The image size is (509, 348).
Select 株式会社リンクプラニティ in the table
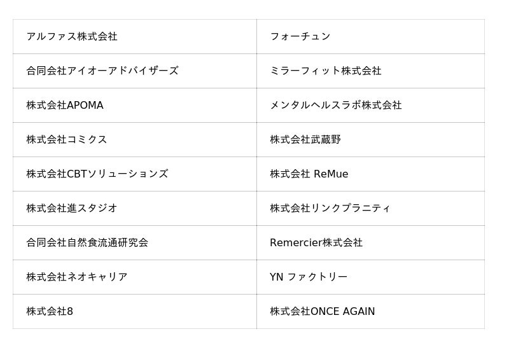click(330, 209)
